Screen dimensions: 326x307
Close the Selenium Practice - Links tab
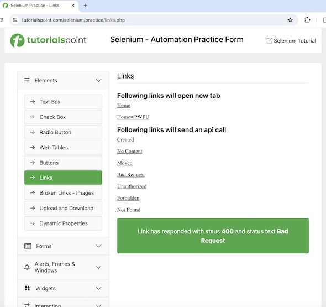click(x=73, y=6)
